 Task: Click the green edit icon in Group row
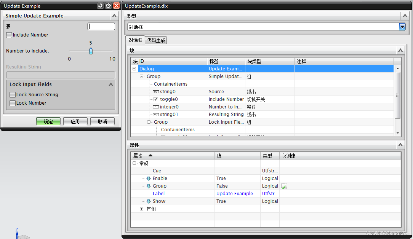click(x=284, y=186)
